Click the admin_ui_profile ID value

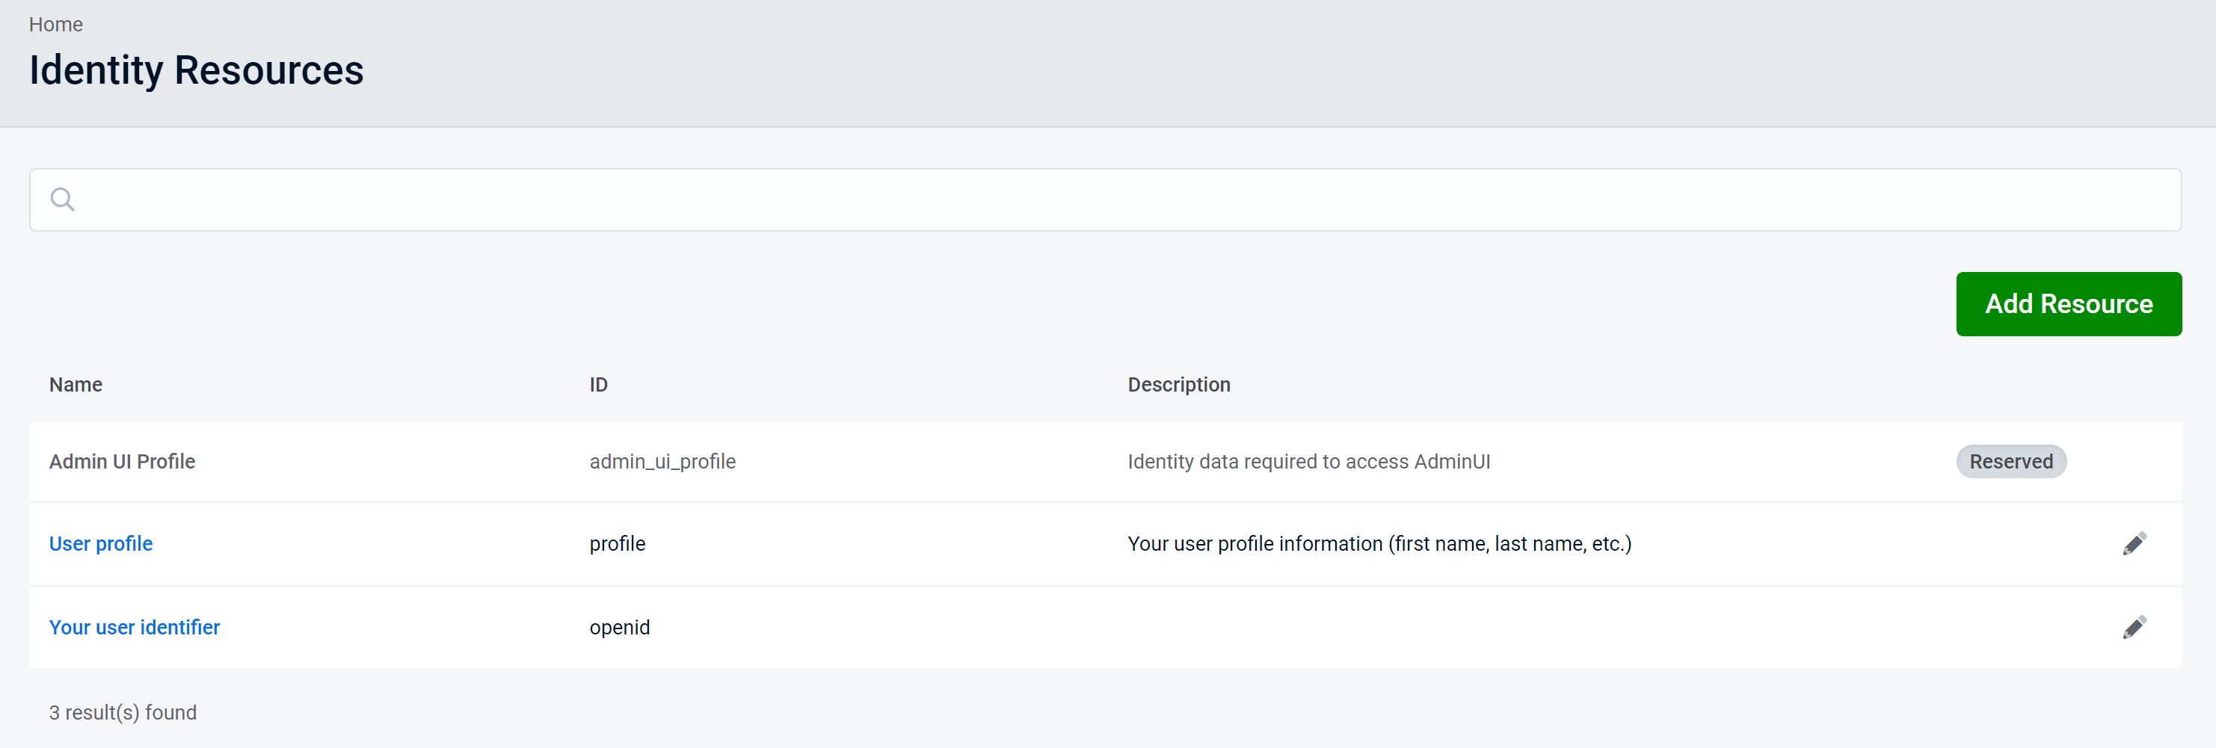[x=662, y=461]
